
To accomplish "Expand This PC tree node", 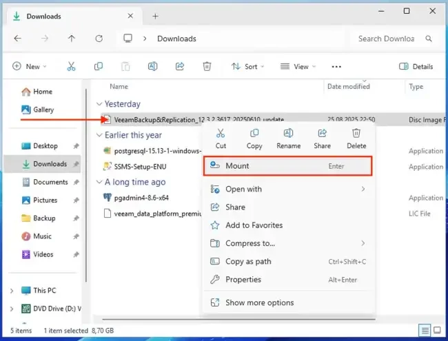I will point(12,291).
